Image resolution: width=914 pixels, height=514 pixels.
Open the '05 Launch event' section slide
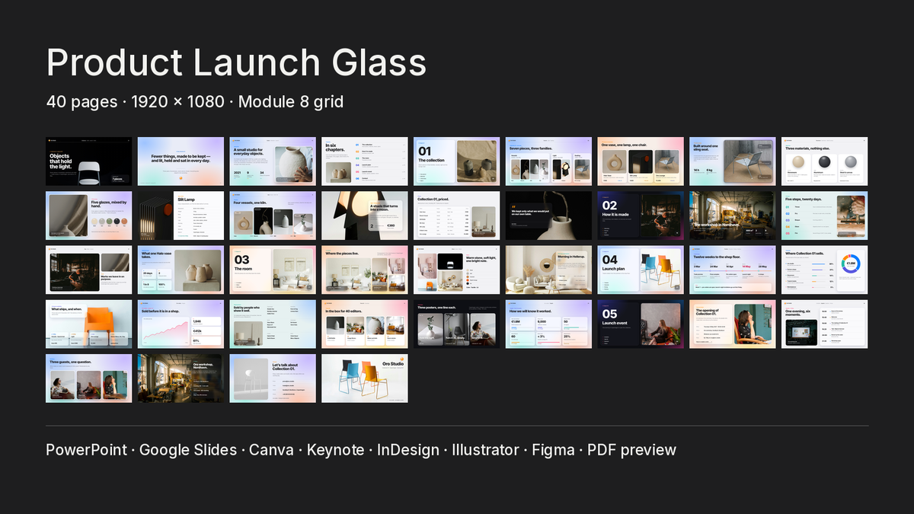point(641,324)
